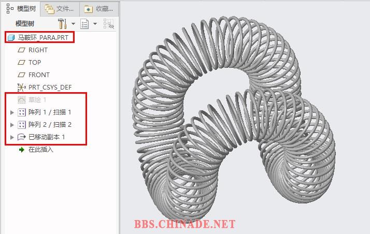
Task: Expand the 阵列 2 / 扫描 2 node
Action: 12,125
